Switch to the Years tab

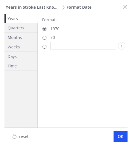click(21, 18)
